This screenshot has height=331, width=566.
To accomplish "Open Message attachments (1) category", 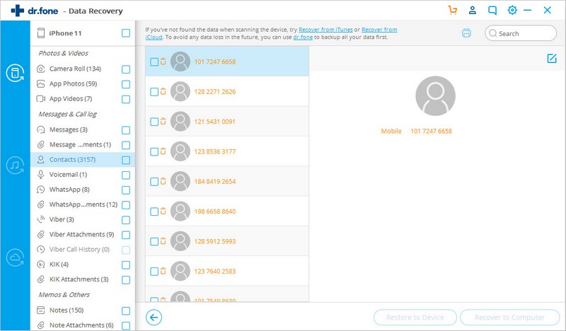I will pos(80,144).
